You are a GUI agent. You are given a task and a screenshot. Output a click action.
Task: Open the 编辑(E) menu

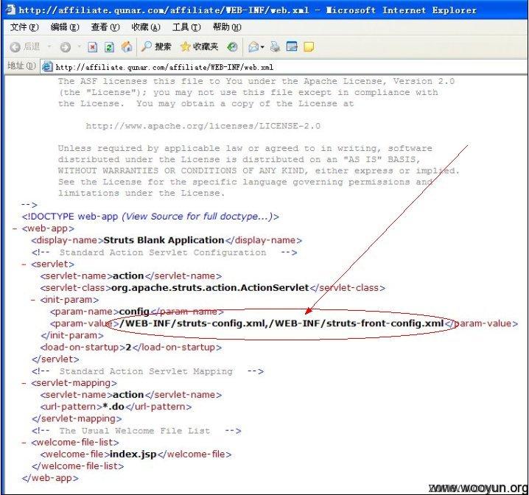click(64, 27)
